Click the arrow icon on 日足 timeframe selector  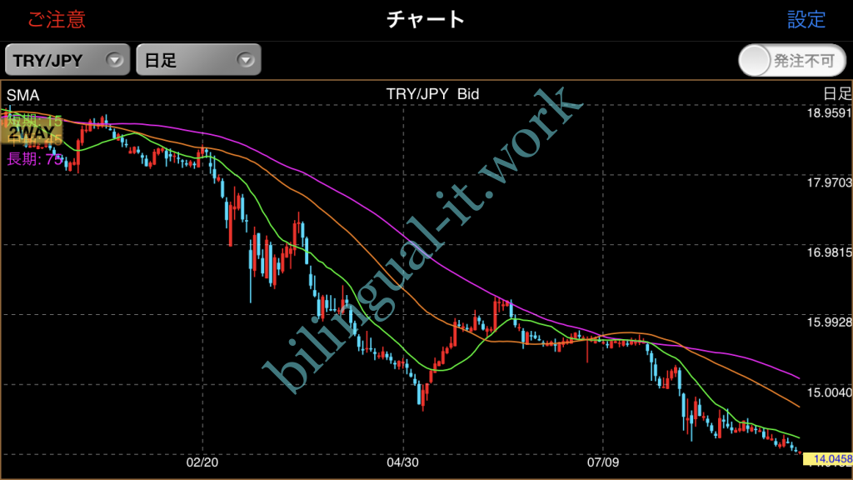click(245, 60)
